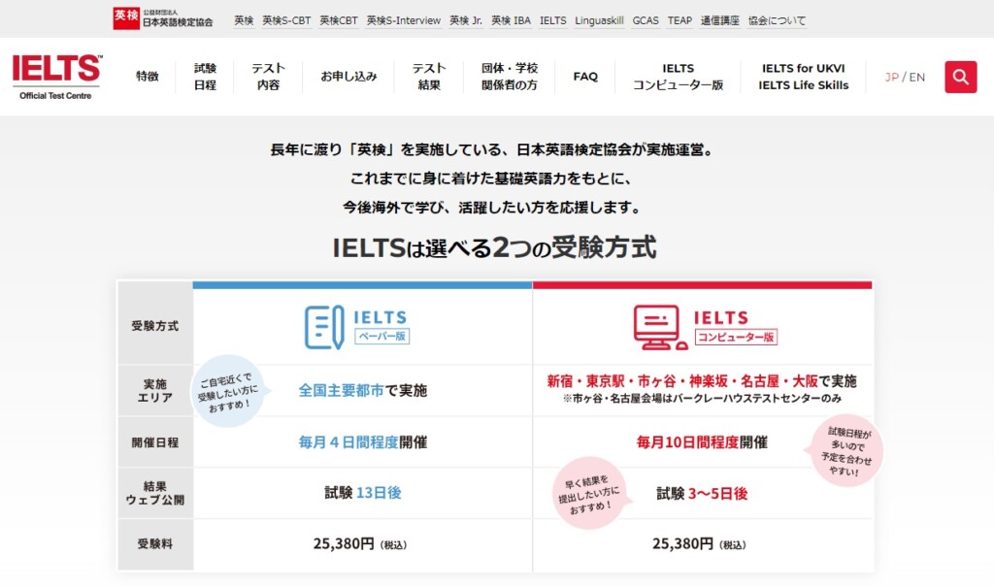Select the FAQ menu item
The width and height of the screenshot is (994, 587).
(585, 77)
